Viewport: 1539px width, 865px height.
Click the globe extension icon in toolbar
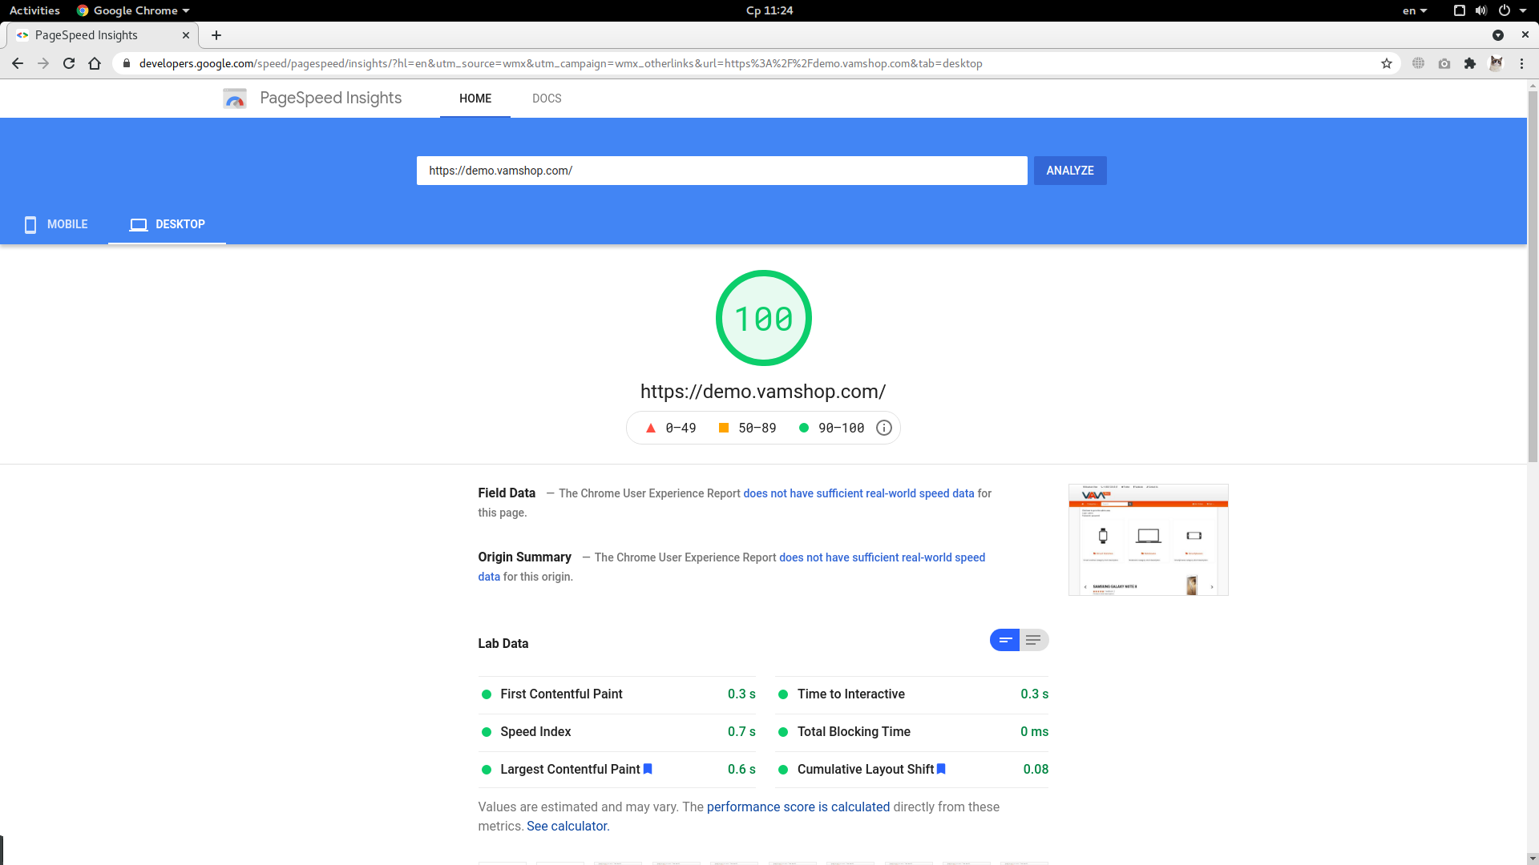coord(1419,63)
